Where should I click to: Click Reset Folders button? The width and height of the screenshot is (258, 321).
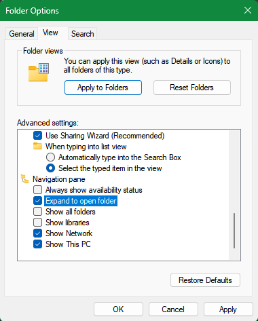point(192,88)
